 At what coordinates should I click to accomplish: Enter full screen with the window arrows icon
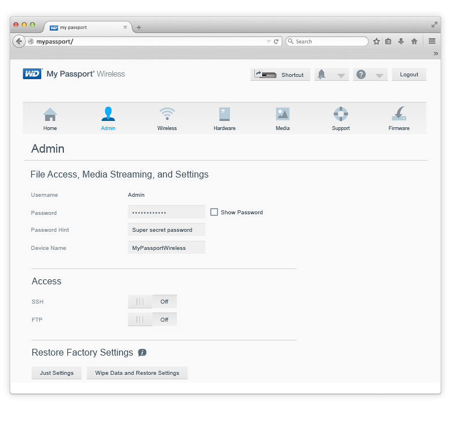434,25
